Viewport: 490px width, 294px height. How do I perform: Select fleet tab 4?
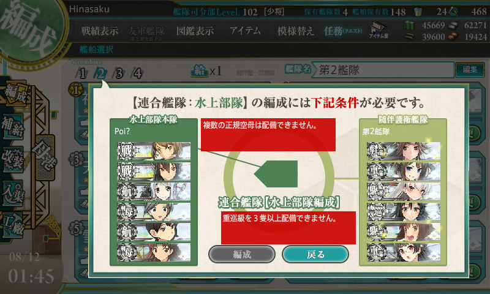point(137,73)
